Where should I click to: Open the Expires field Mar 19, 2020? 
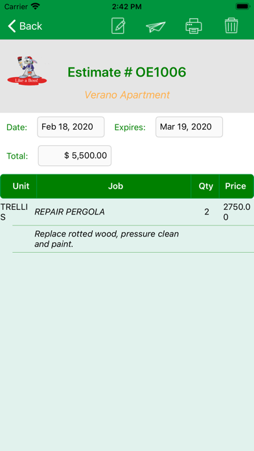click(x=189, y=127)
